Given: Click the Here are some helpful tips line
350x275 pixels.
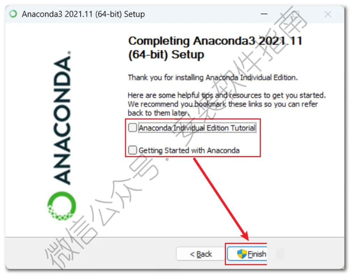Looking at the screenshot, I should [x=227, y=95].
